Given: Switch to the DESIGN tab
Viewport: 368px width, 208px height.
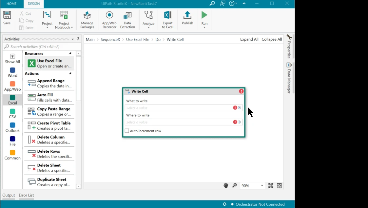Looking at the screenshot, I should tap(34, 4).
